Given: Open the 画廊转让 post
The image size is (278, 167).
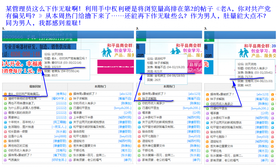Looking at the screenshot, I should point(14,117).
